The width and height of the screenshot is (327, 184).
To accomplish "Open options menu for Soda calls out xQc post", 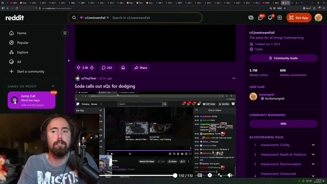I will pyautogui.click(x=234, y=78).
